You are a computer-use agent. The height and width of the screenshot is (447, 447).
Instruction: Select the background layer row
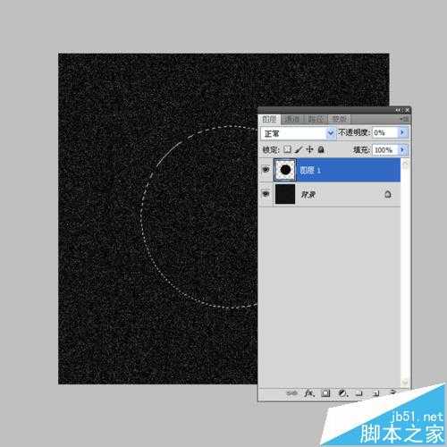click(330, 194)
